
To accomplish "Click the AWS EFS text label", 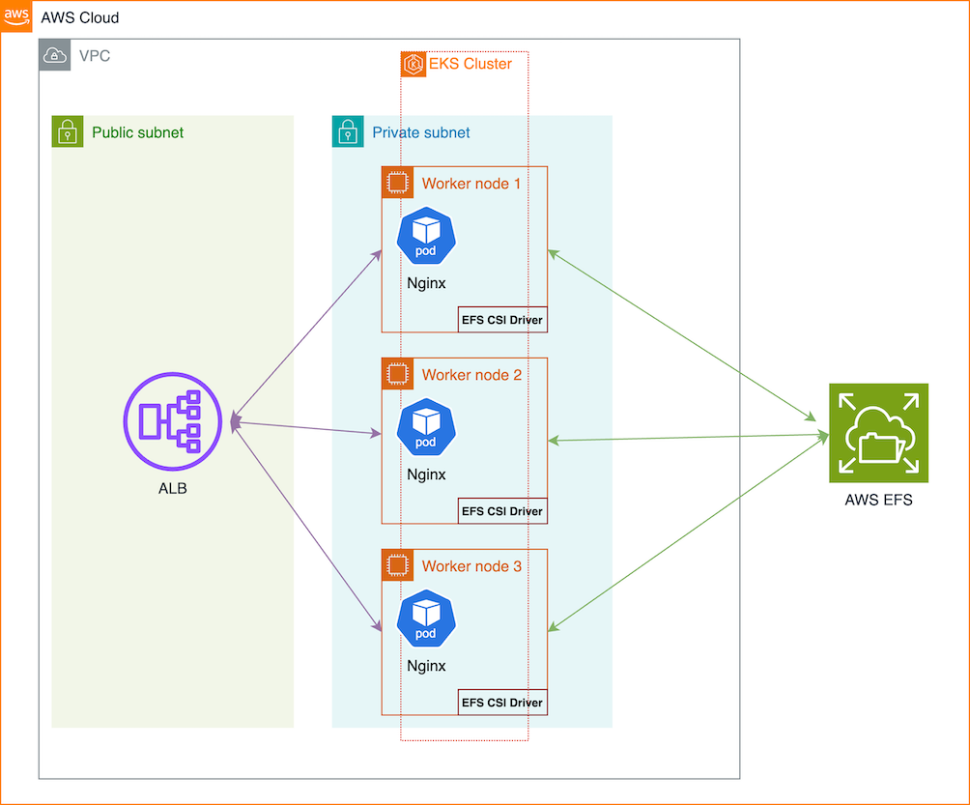I will click(878, 500).
